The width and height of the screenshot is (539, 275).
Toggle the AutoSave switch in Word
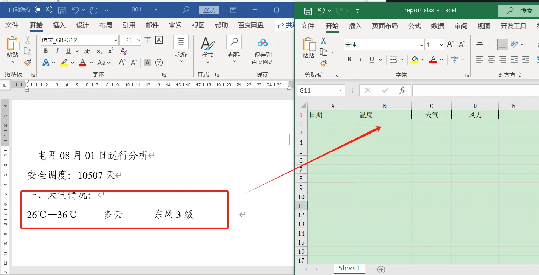(44, 9)
